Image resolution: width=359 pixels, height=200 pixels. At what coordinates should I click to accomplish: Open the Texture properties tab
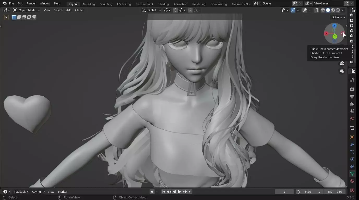pos(352,190)
